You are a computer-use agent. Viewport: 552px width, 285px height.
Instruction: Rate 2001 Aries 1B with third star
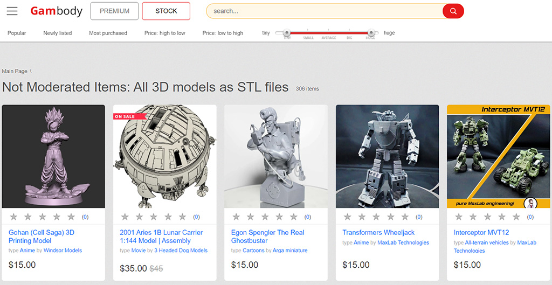click(154, 217)
